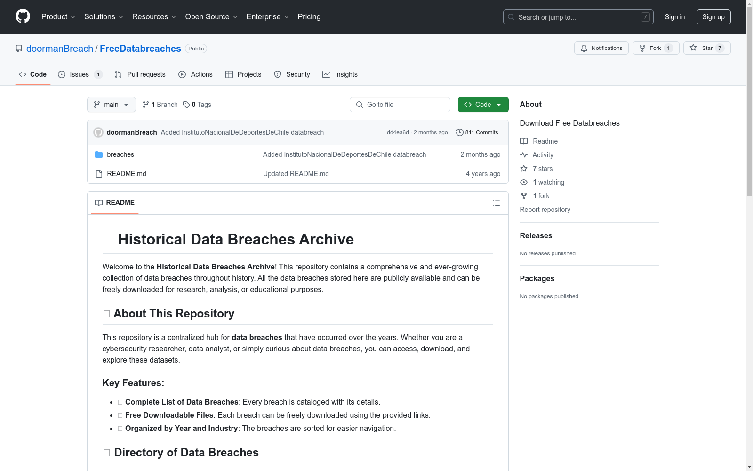This screenshot has height=471, width=753.
Task: Click the Go to file search field
Action: (x=400, y=105)
